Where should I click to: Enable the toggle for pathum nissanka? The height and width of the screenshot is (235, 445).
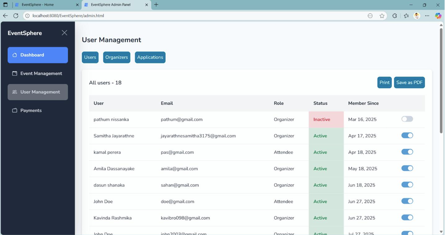tap(407, 119)
